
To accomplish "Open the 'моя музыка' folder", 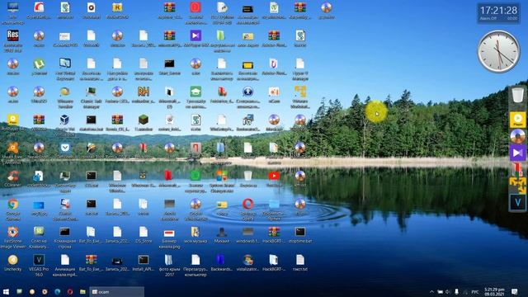I will pyautogui.click(x=196, y=232).
